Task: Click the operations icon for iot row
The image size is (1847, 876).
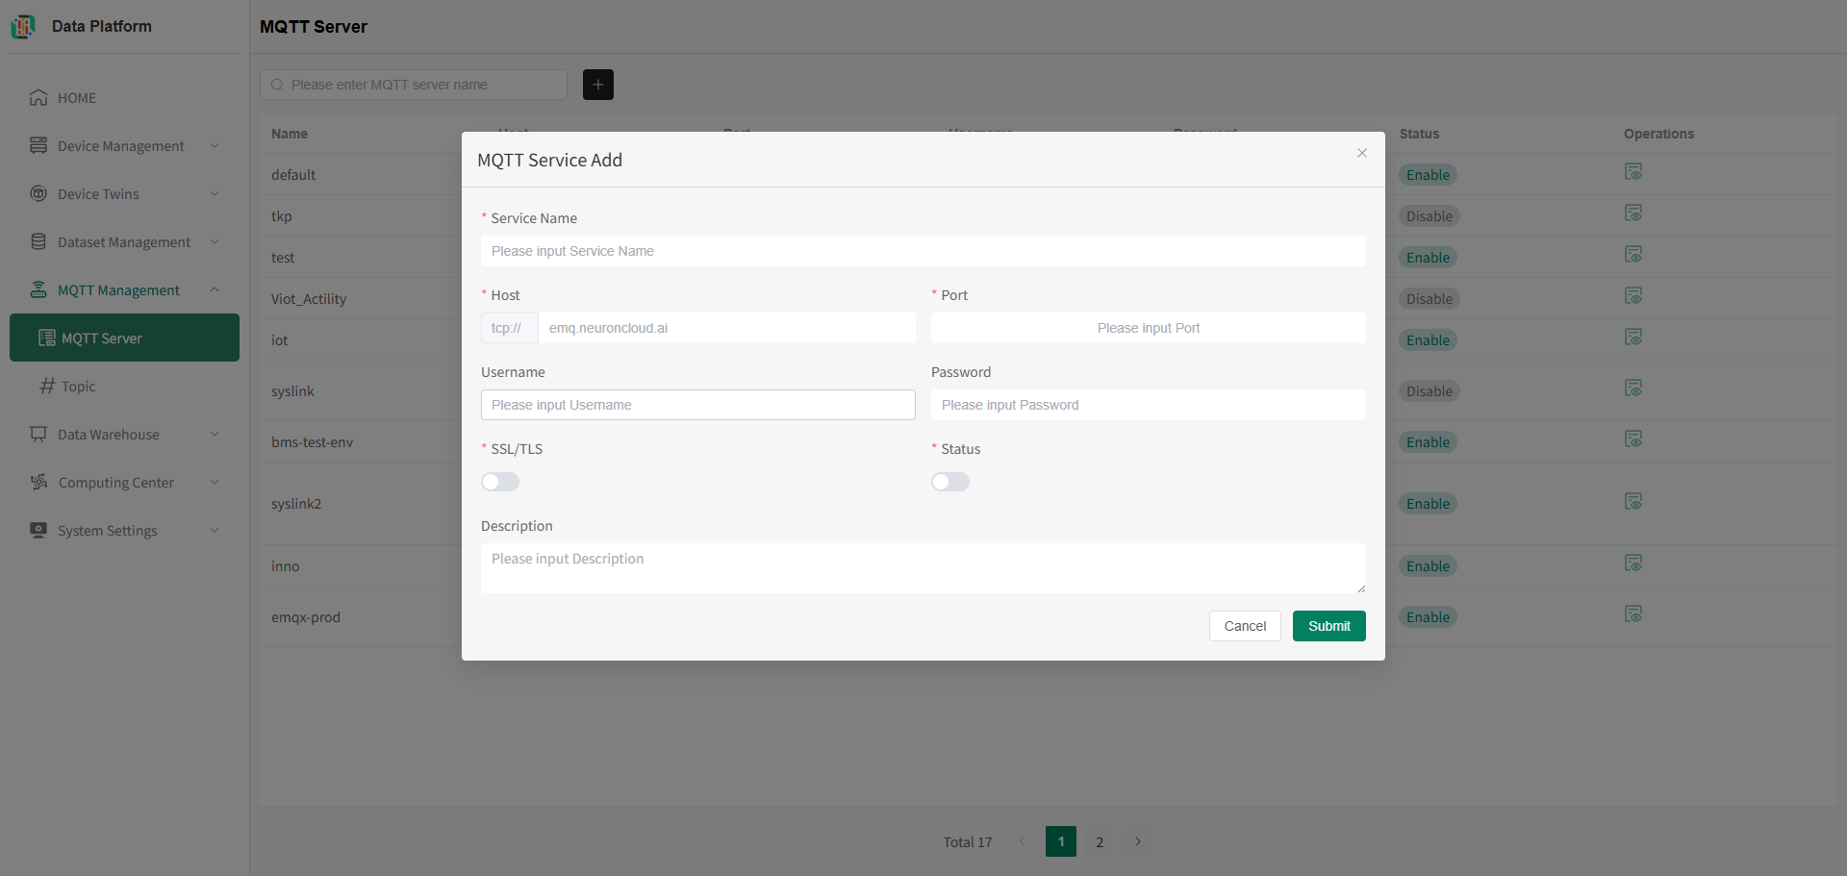Action: [1632, 338]
